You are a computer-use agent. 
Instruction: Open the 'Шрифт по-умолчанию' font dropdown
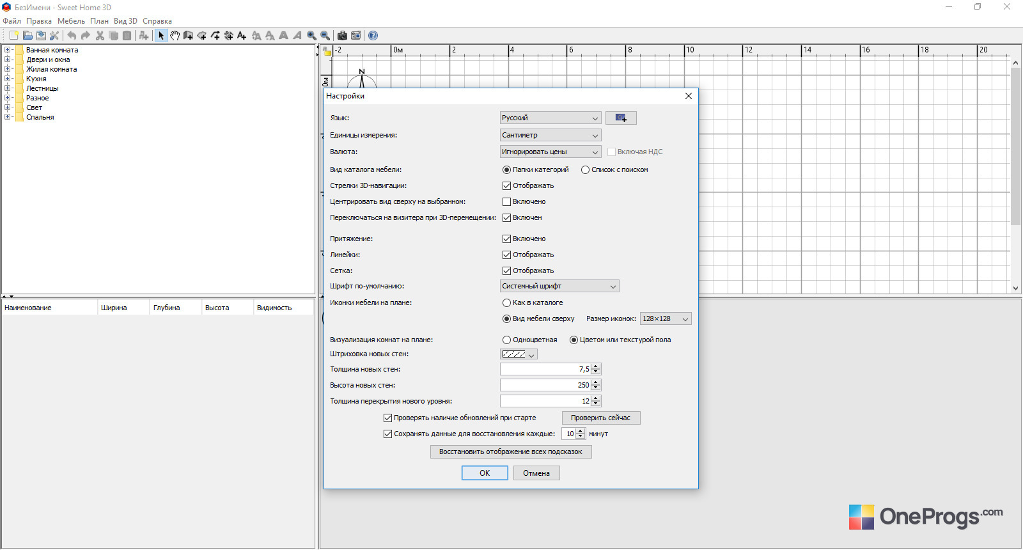pyautogui.click(x=559, y=286)
